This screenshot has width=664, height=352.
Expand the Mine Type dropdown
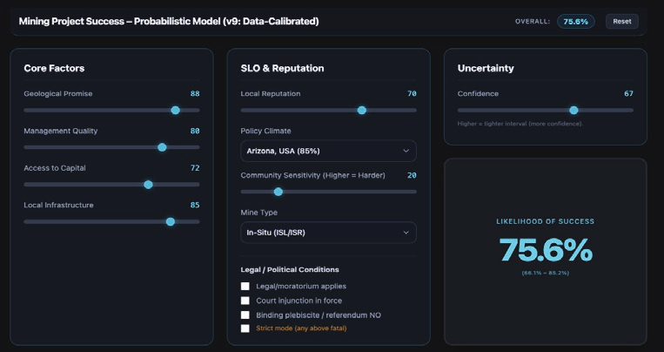click(328, 233)
